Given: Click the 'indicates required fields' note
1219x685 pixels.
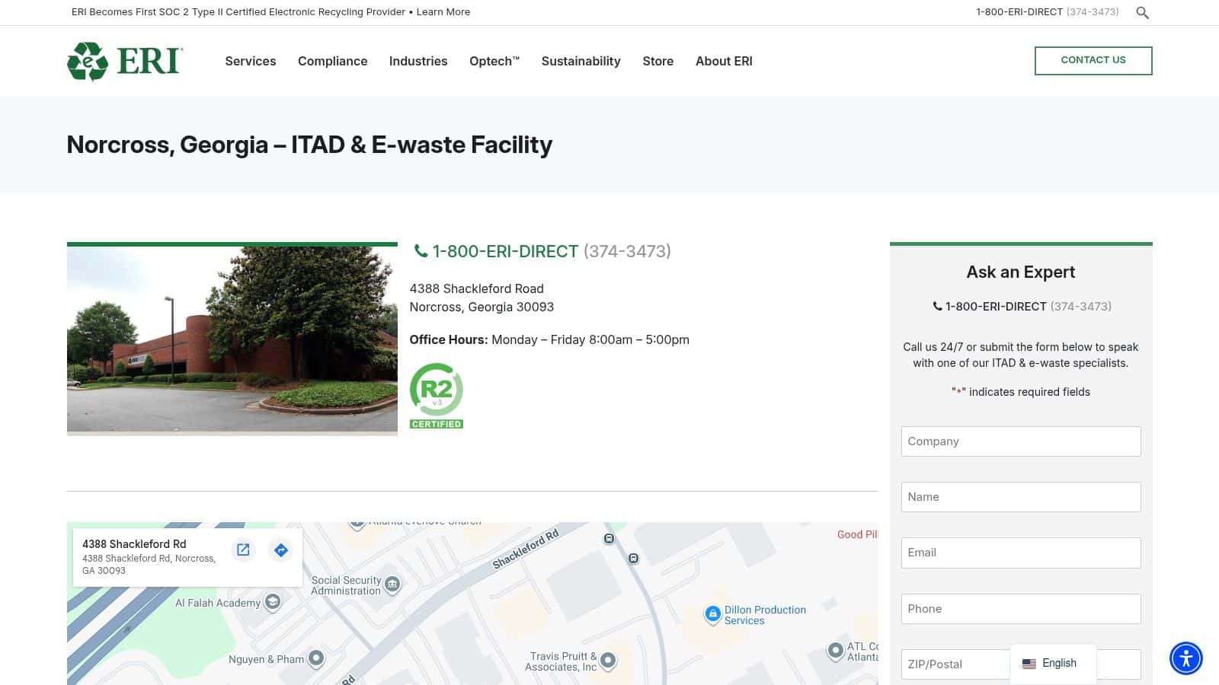Looking at the screenshot, I should pyautogui.click(x=1021, y=392).
